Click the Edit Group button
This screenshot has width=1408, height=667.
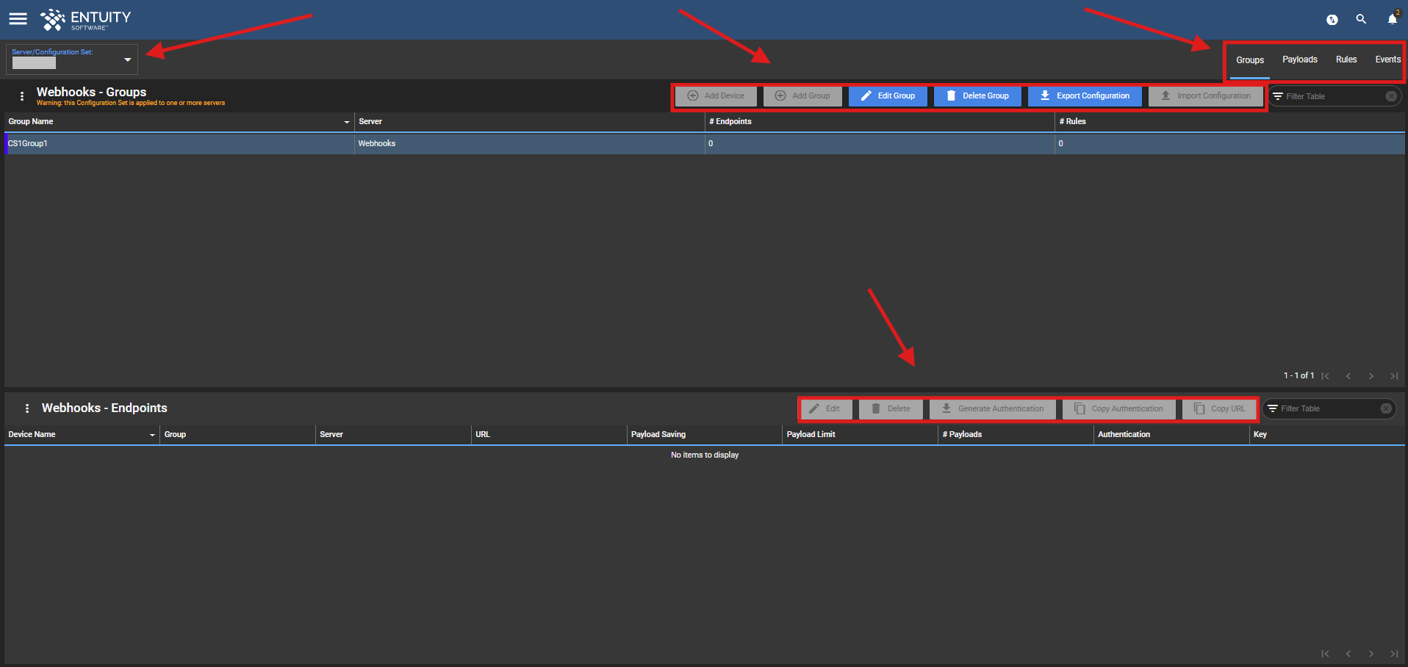point(888,96)
